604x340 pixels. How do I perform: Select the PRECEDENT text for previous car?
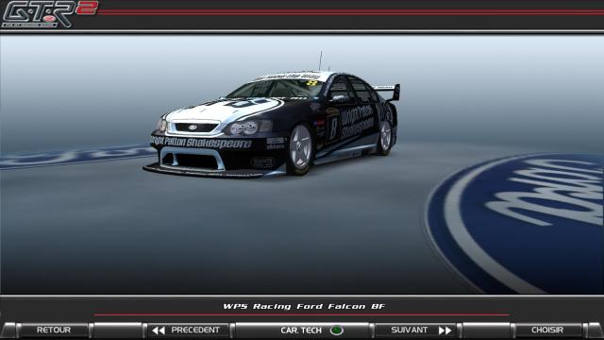tap(195, 330)
